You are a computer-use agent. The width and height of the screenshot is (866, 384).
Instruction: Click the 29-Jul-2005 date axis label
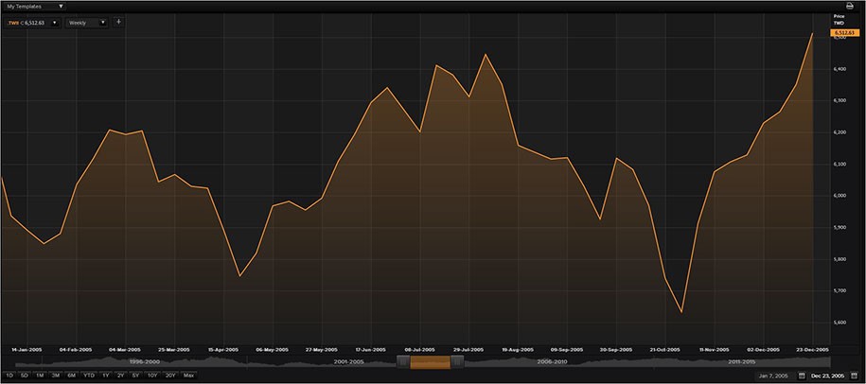468,350
